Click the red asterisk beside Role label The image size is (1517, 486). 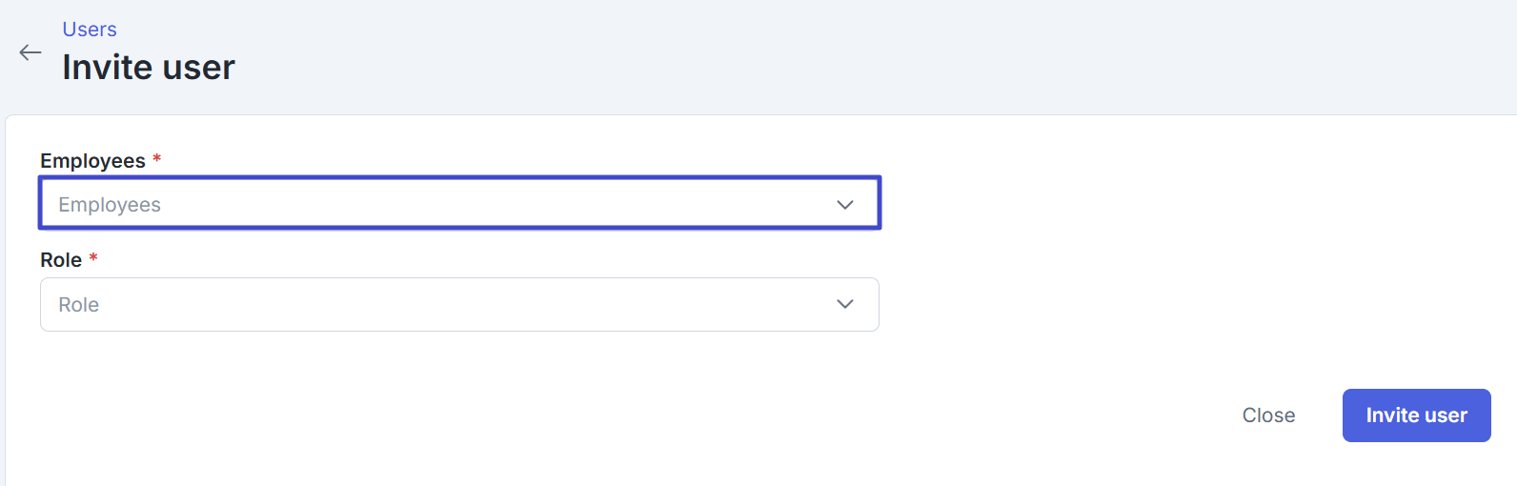[x=93, y=258]
